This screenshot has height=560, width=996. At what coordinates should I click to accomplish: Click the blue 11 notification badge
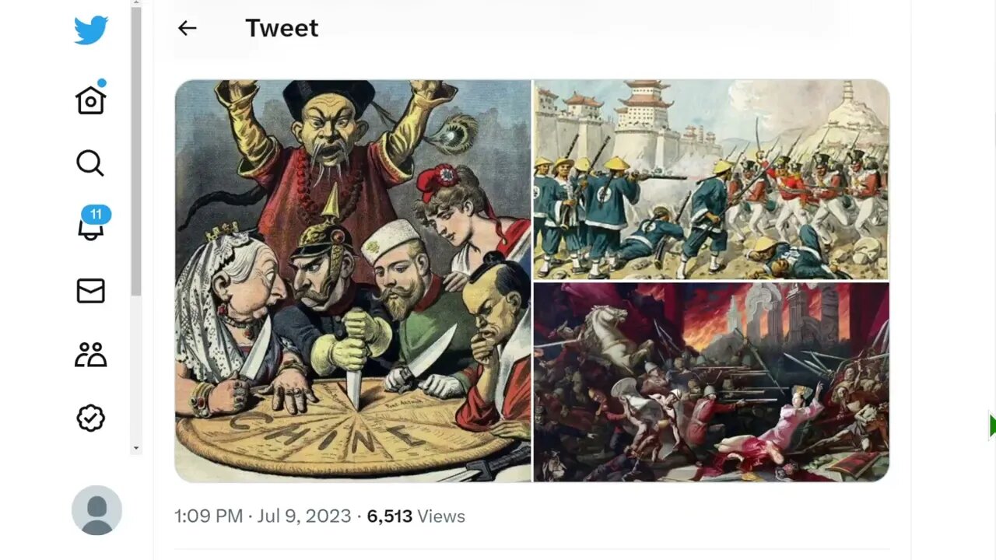coord(96,215)
